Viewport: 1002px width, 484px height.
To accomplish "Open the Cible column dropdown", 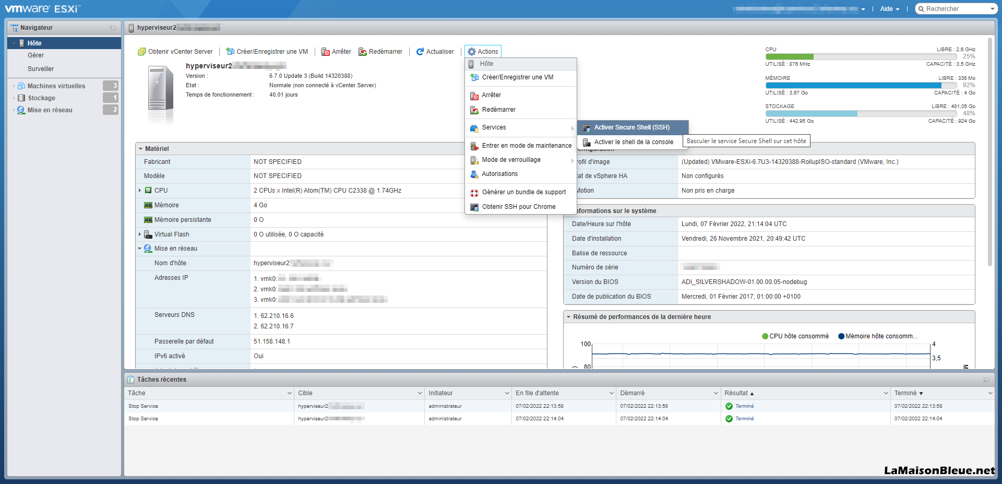I will [x=420, y=393].
